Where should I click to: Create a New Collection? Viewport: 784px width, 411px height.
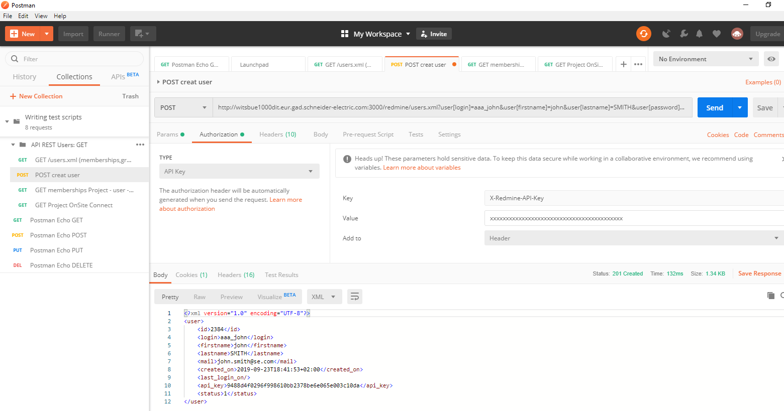click(x=36, y=96)
